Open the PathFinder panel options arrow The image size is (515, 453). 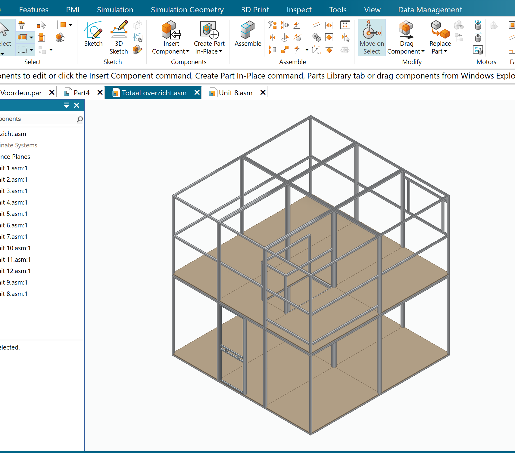coord(67,105)
